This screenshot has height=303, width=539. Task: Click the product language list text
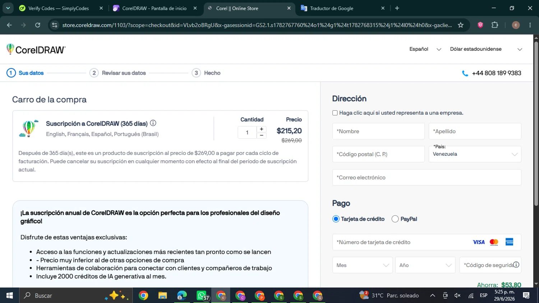pyautogui.click(x=102, y=134)
